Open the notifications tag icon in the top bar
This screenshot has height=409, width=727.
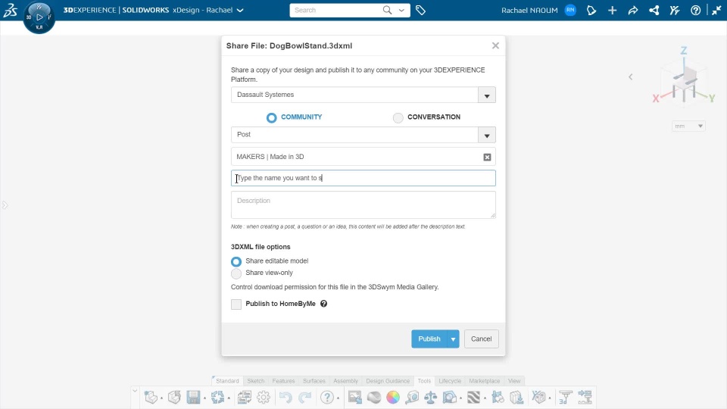[591, 10]
